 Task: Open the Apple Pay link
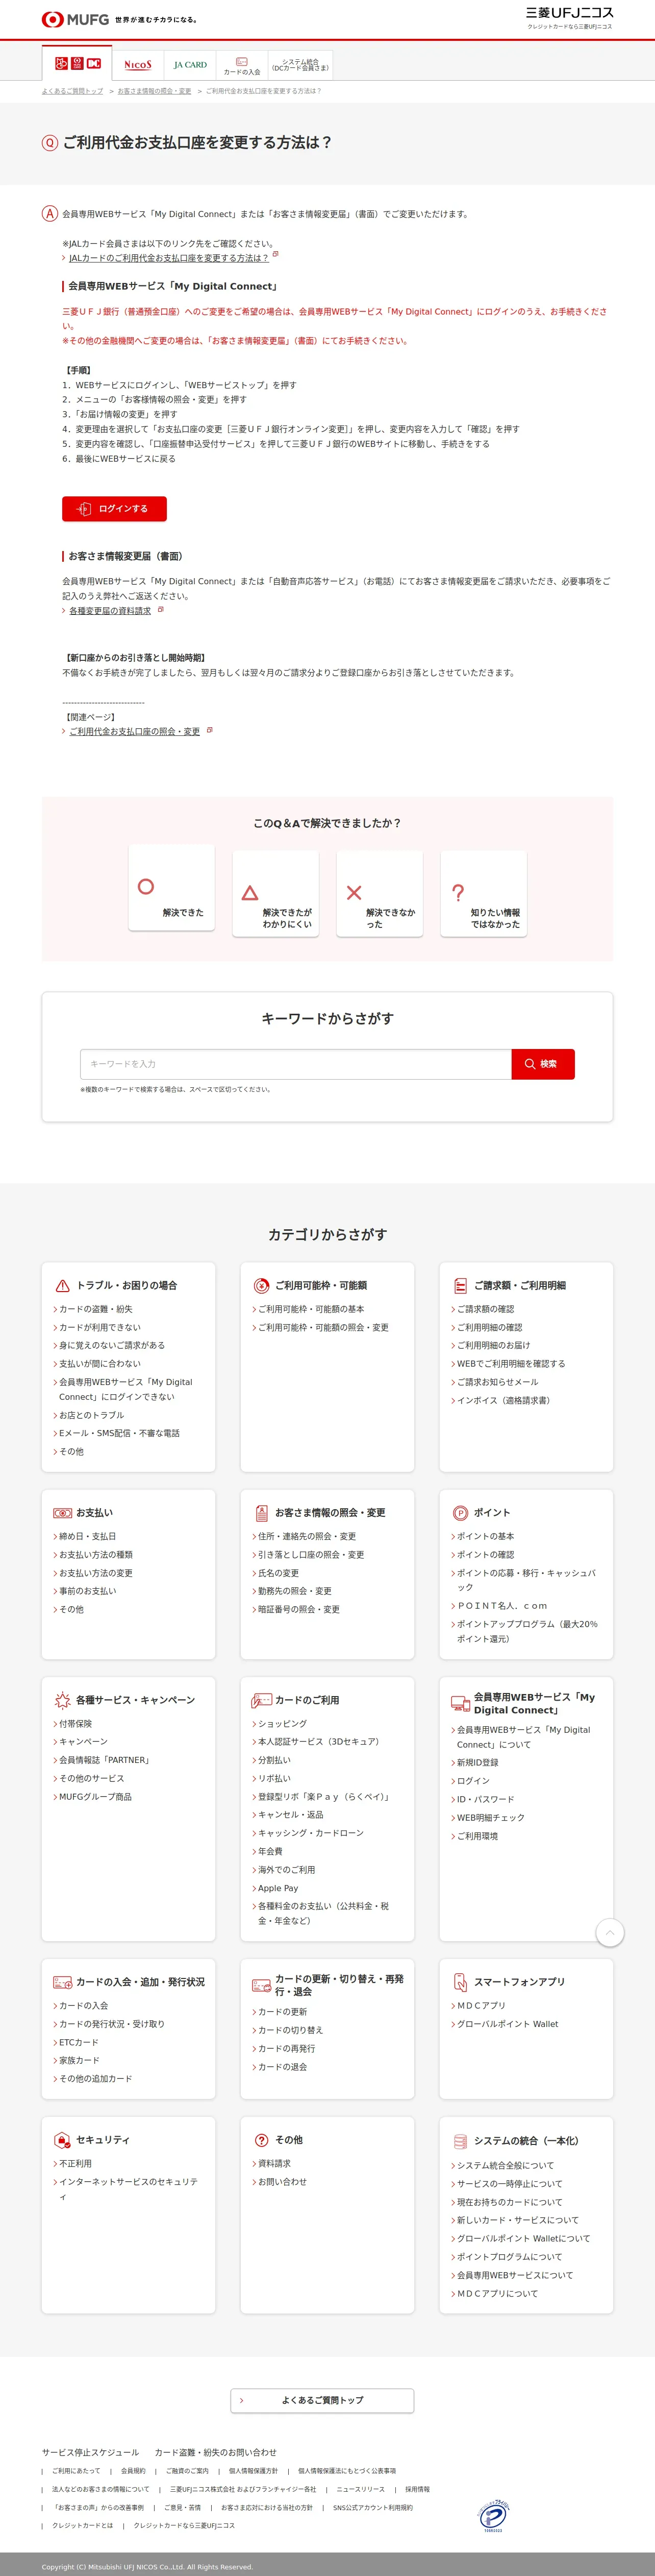point(278,1889)
